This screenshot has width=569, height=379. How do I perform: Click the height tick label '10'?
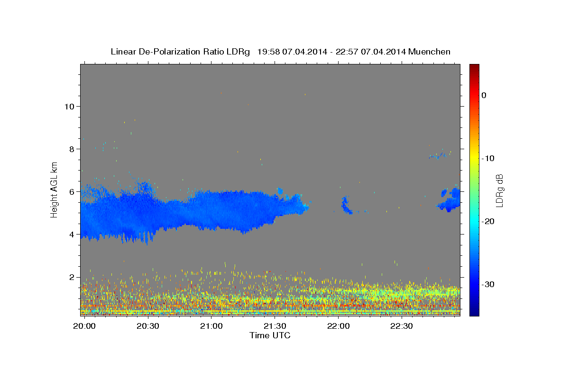(70, 106)
